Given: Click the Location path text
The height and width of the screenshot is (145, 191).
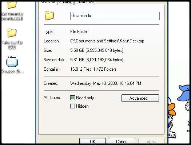Looking at the screenshot, I should click(107, 41).
